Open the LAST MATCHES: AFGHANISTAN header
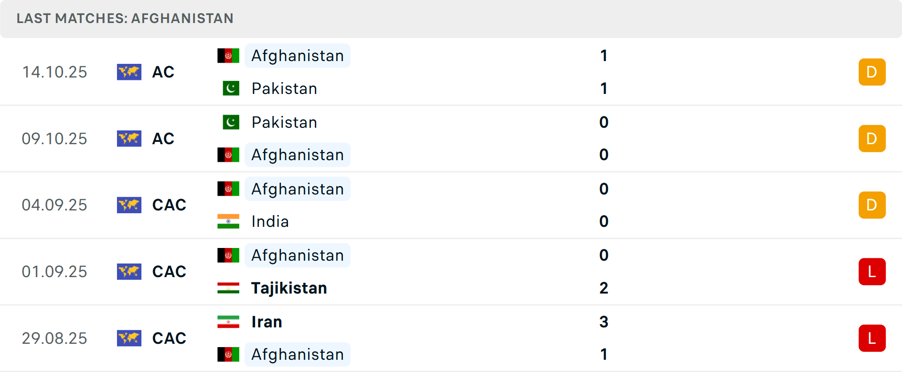This screenshot has width=902, height=372. (x=125, y=19)
